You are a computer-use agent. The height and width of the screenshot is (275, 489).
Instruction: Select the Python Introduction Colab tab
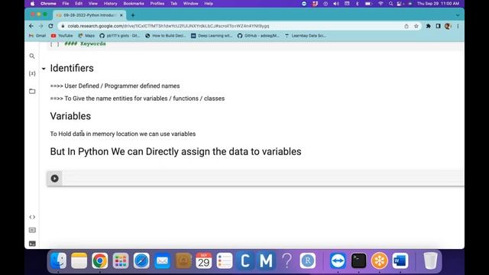[89, 15]
